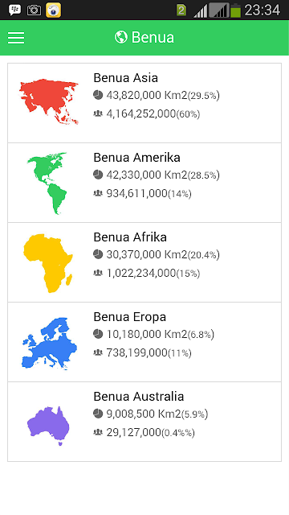This screenshot has height=515, width=289.
Task: Open the Benua Afrika entry
Action: coord(144,262)
